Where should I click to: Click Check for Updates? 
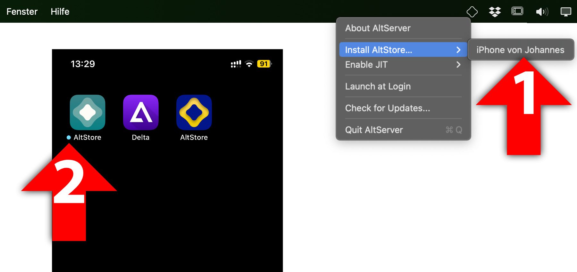point(387,108)
